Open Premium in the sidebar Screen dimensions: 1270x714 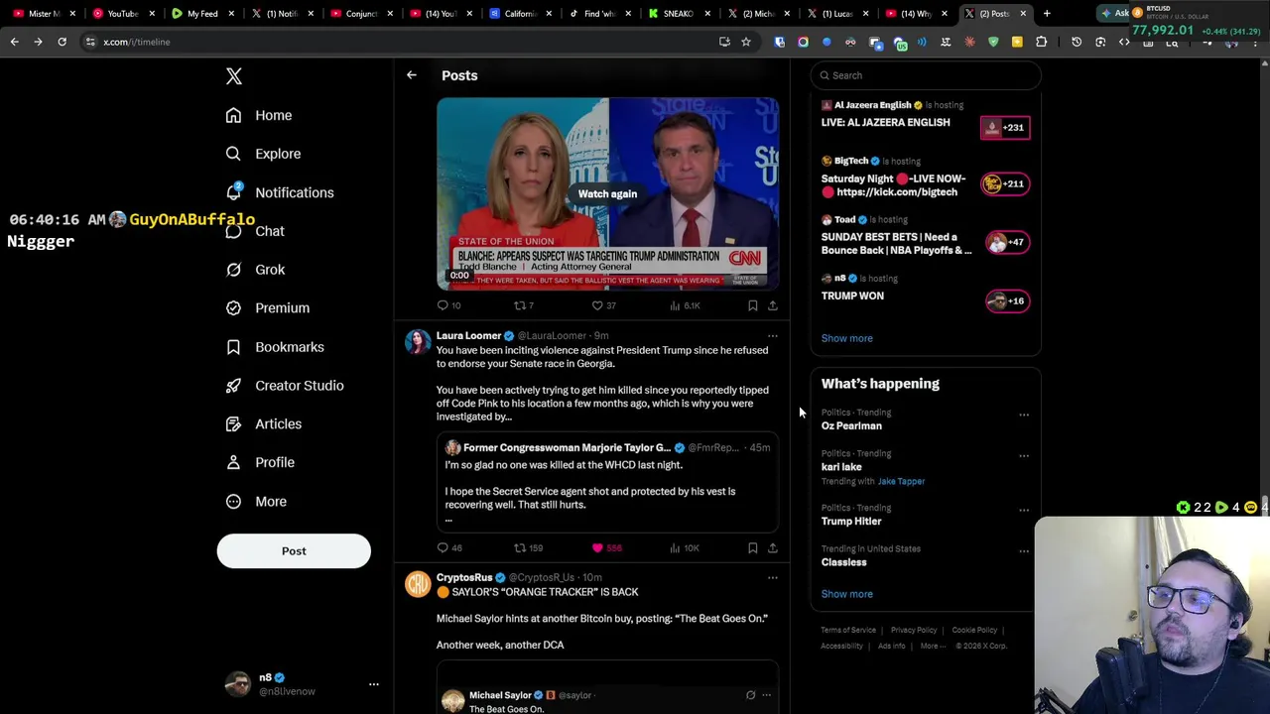click(267, 308)
